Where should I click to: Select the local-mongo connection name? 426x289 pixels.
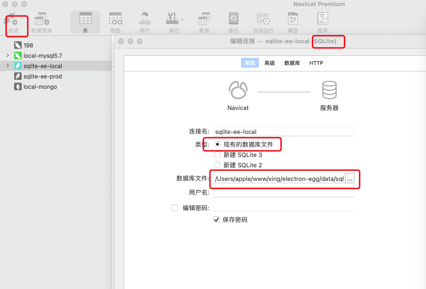(x=40, y=87)
